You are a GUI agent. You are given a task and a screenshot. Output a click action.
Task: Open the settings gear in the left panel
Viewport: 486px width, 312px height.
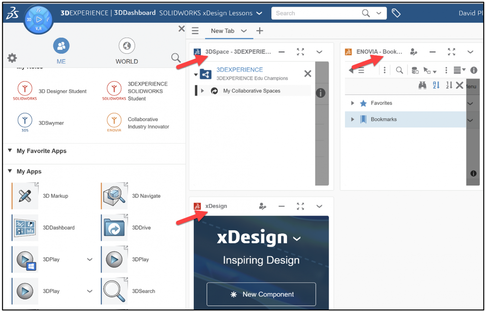click(12, 58)
